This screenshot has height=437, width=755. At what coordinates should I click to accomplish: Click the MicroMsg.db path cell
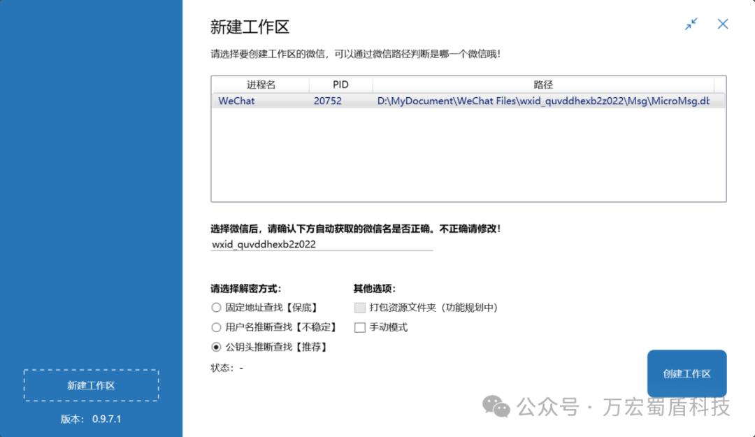point(543,101)
